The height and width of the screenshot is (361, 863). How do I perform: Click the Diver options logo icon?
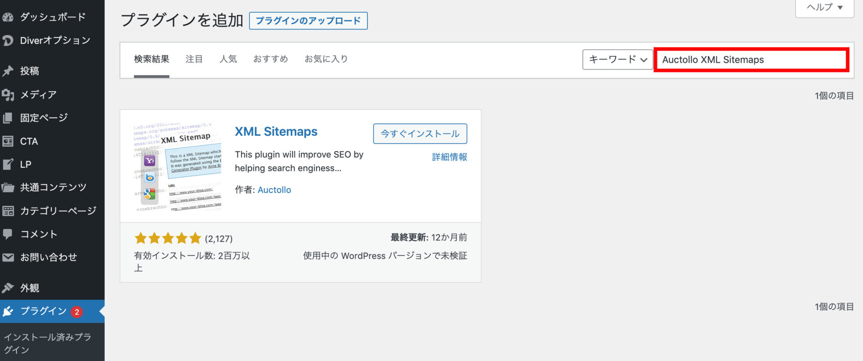8,40
